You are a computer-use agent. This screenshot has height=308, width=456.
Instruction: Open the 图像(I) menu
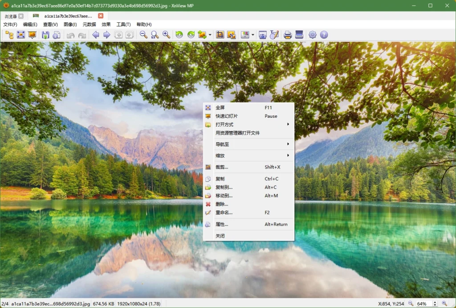pos(70,25)
